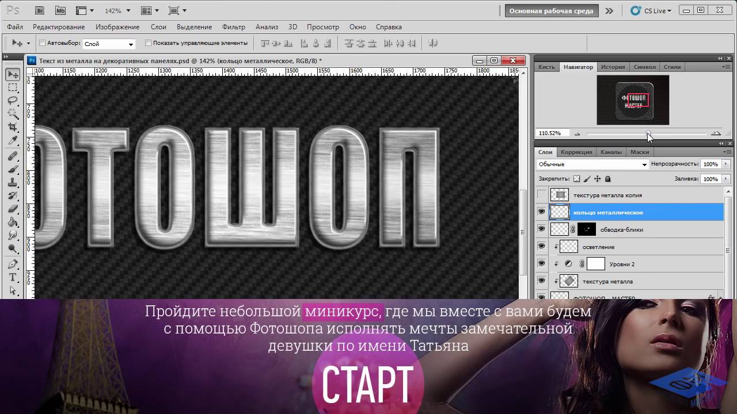Hide the обводка-блики layer
The height and width of the screenshot is (414, 737).
pyautogui.click(x=541, y=229)
